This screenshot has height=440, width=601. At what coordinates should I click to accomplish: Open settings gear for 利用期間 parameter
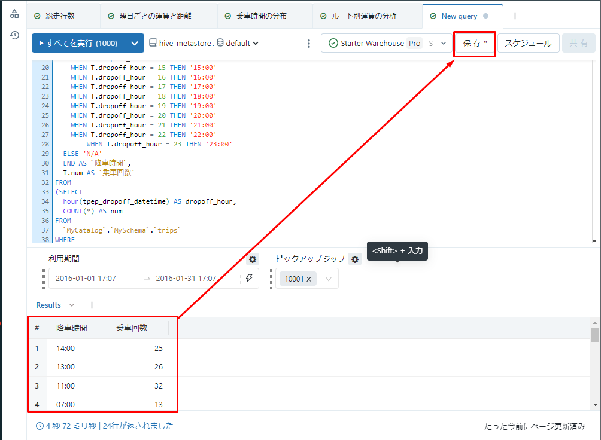(x=252, y=259)
